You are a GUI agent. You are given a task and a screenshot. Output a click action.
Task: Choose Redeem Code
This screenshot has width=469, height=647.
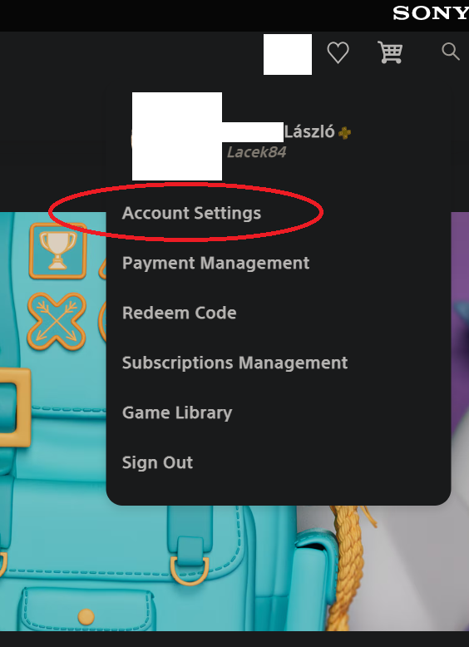179,313
